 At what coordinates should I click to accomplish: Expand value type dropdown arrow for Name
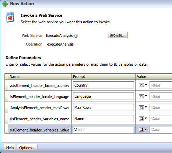click(146, 118)
